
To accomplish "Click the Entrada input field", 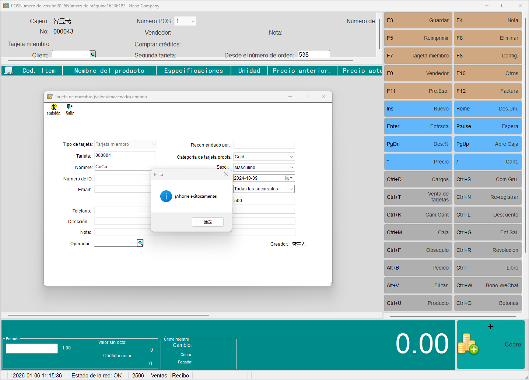I will coord(32,348).
